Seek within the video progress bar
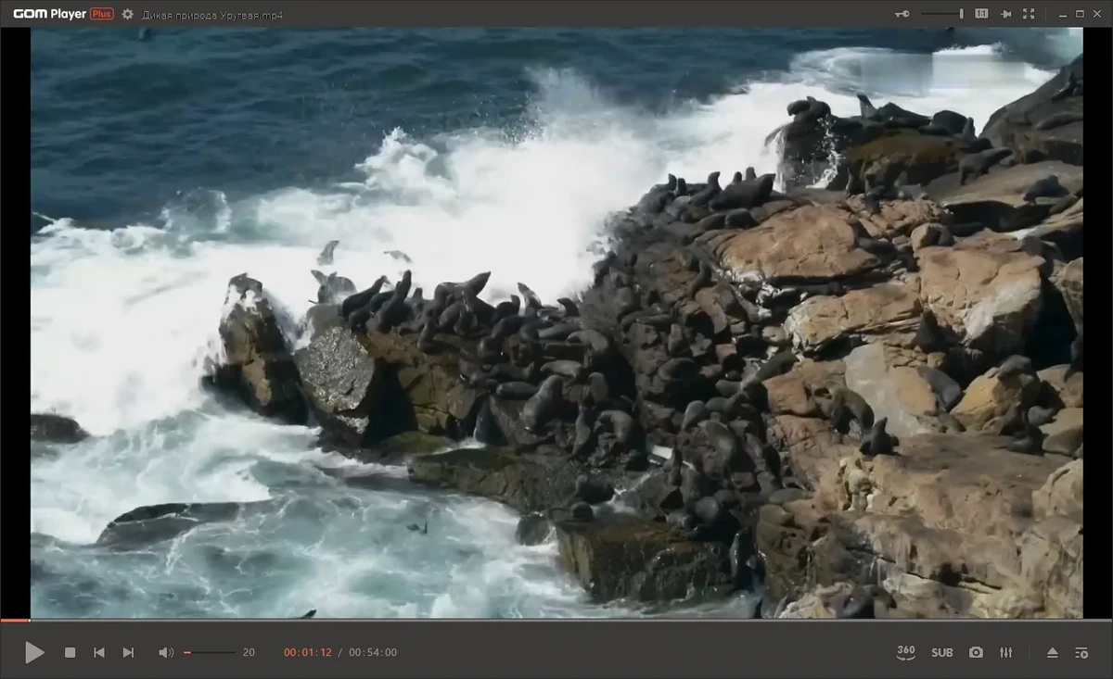The width and height of the screenshot is (1113, 679). 556,620
